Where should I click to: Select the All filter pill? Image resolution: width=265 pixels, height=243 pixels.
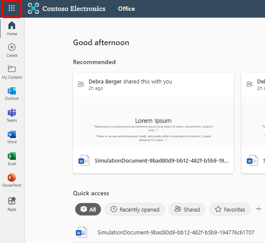(88, 209)
